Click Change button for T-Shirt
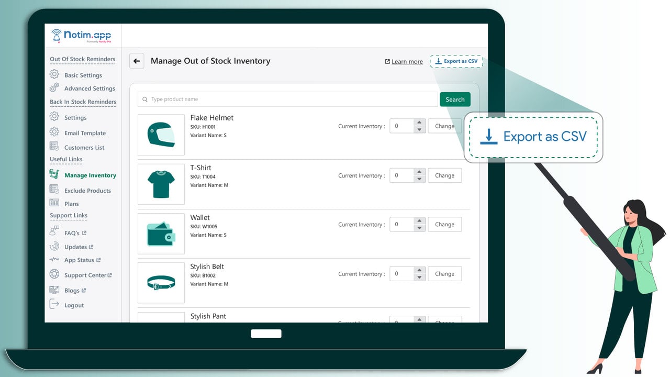This screenshot has height=377, width=670. (444, 175)
